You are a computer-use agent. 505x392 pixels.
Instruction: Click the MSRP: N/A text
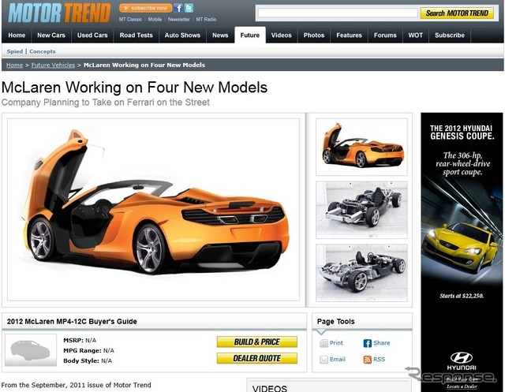point(80,340)
